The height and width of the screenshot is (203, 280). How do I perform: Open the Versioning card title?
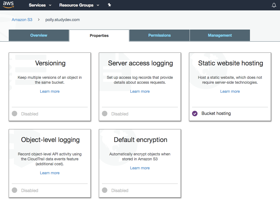coord(50,63)
